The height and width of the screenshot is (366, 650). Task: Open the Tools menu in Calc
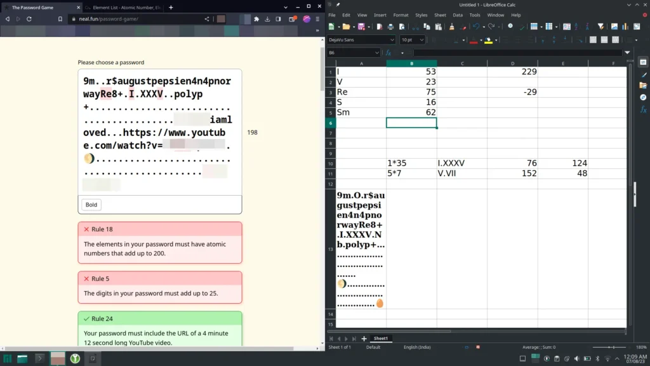[475, 15]
